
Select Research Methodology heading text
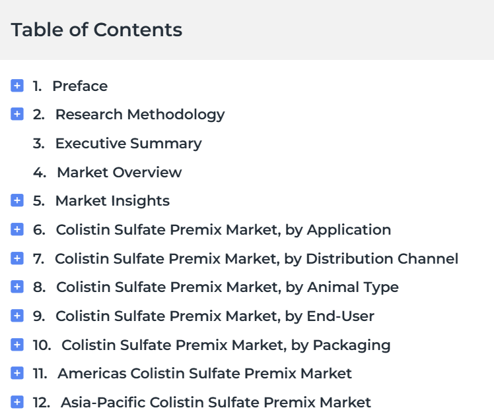tap(140, 115)
